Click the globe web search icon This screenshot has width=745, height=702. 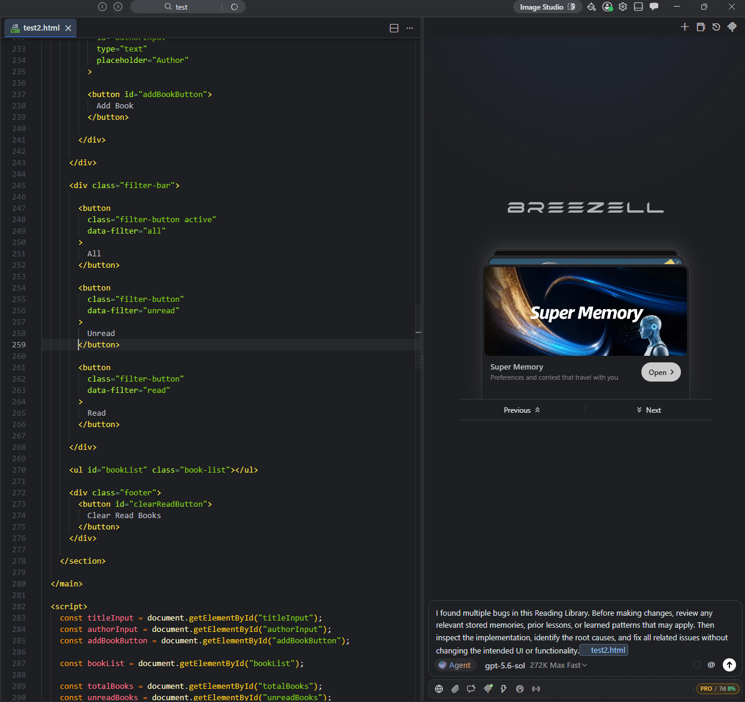pyautogui.click(x=439, y=689)
